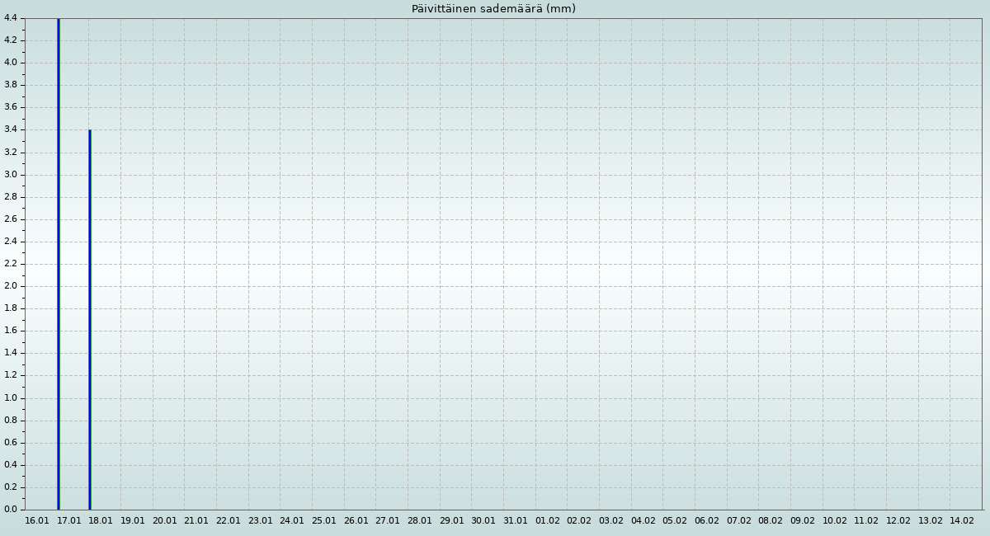
Task: Click the 31.01 x-axis date label
Action: click(x=516, y=520)
